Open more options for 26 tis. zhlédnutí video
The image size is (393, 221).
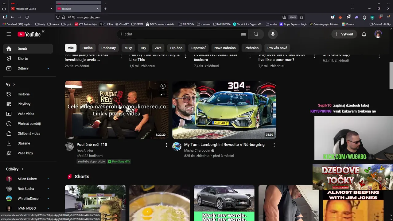pos(121,56)
